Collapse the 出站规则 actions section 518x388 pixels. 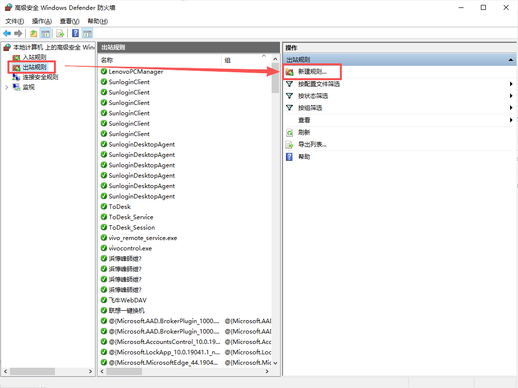click(511, 60)
